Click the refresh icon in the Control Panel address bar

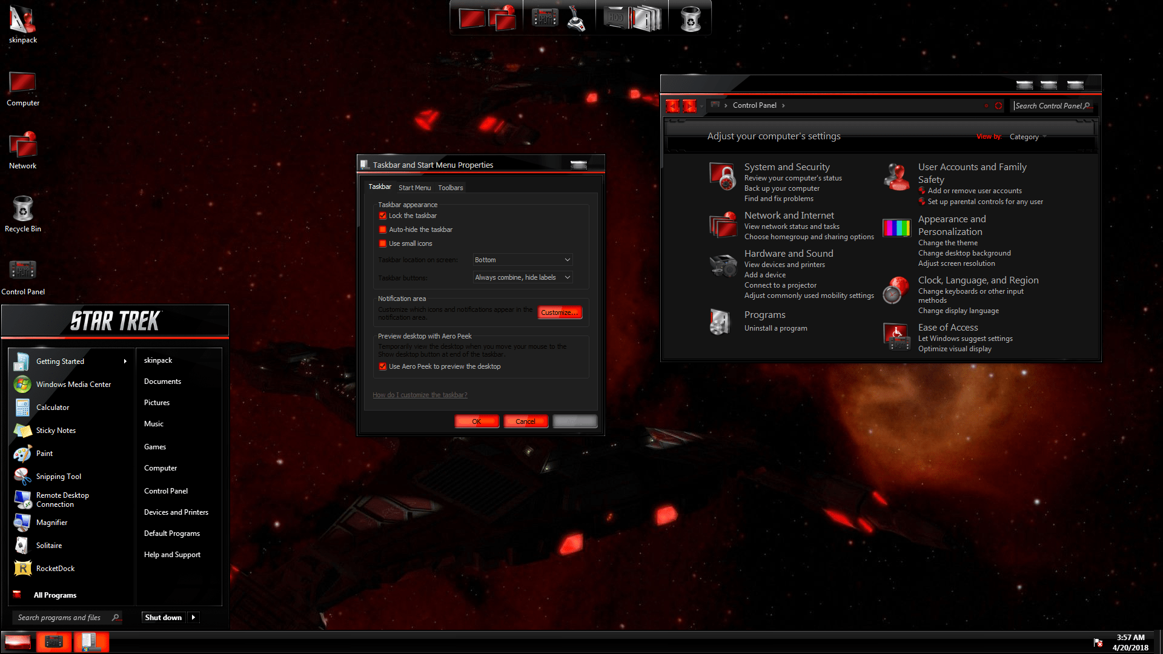(x=998, y=106)
